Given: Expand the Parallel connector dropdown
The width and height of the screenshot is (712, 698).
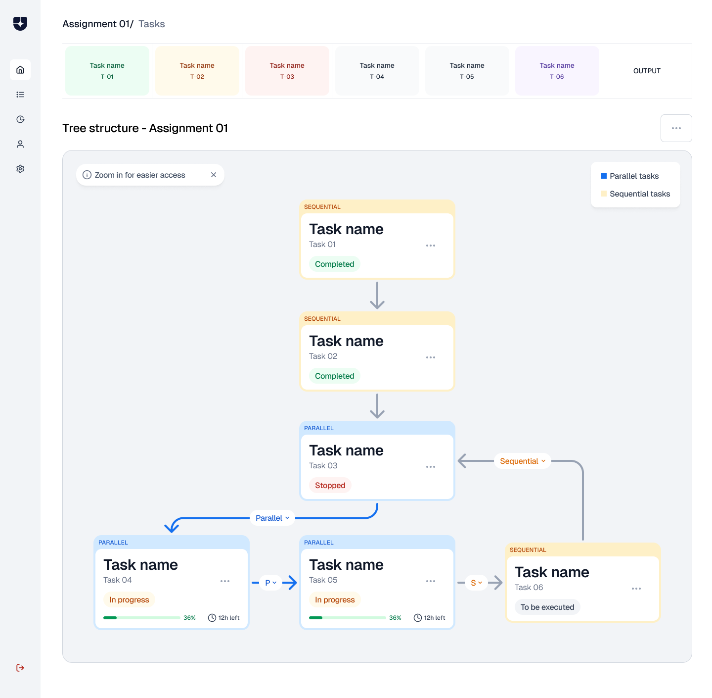Looking at the screenshot, I should point(272,518).
